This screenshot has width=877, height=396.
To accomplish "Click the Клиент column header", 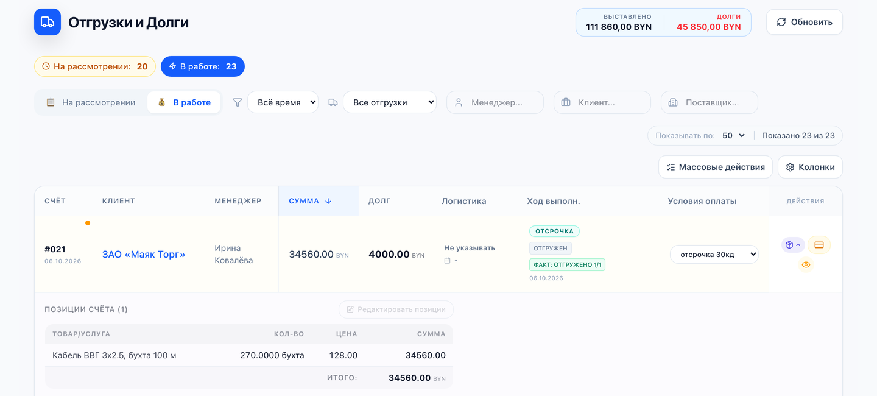I will pos(119,201).
